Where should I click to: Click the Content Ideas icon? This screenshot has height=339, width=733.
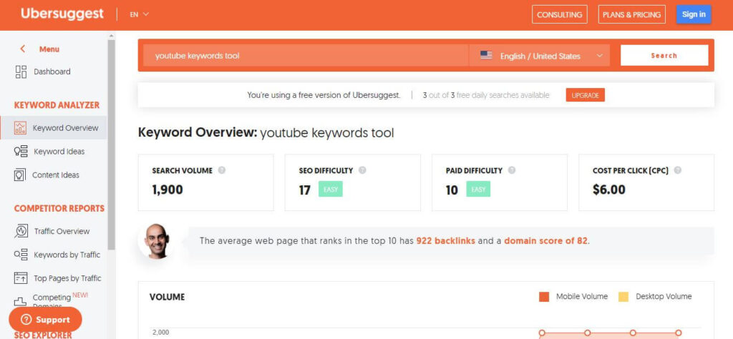click(x=19, y=175)
